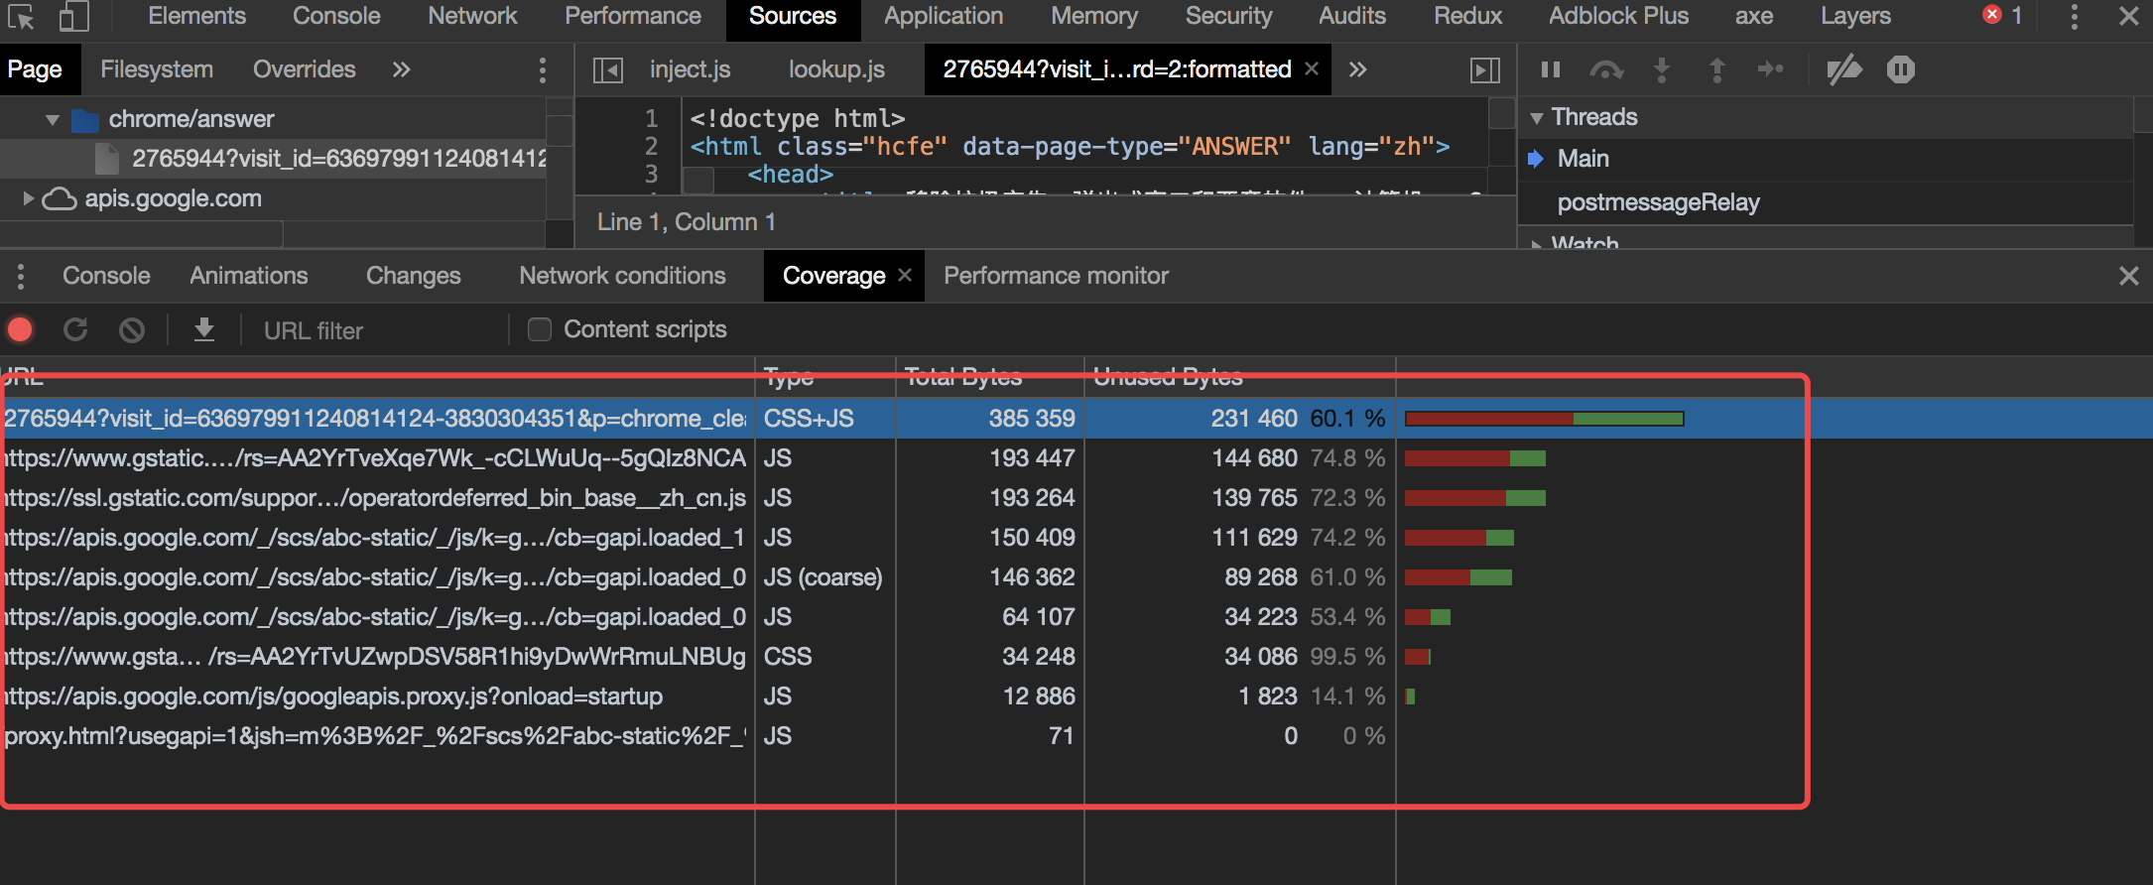The image size is (2153, 885).
Task: Open the Page pane three-dot options
Action: pyautogui.click(x=542, y=69)
